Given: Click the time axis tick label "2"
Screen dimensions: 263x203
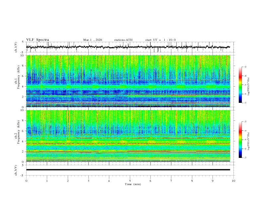Looking at the screenshot, I should [x=68, y=181].
